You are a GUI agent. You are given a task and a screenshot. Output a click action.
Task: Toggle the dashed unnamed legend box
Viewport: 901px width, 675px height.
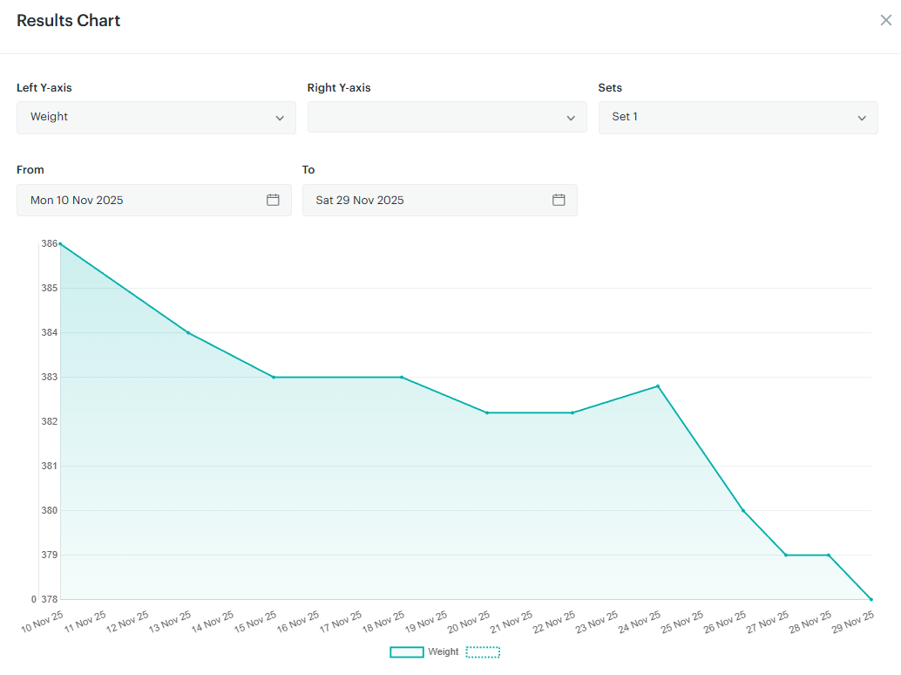[x=483, y=652]
